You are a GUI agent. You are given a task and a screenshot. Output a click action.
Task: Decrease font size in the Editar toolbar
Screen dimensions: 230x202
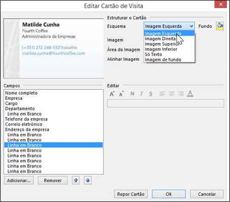pyautogui.click(x=121, y=94)
